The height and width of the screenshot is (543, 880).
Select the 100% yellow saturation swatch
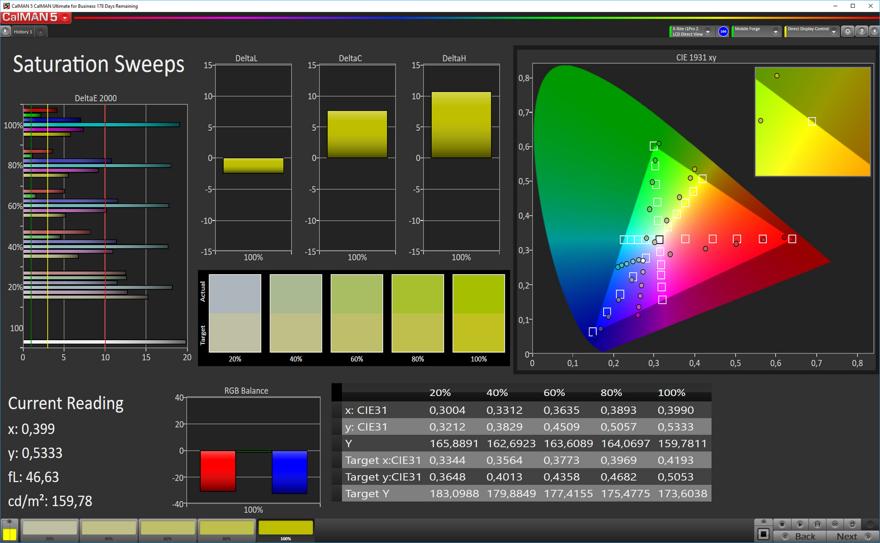point(286,529)
